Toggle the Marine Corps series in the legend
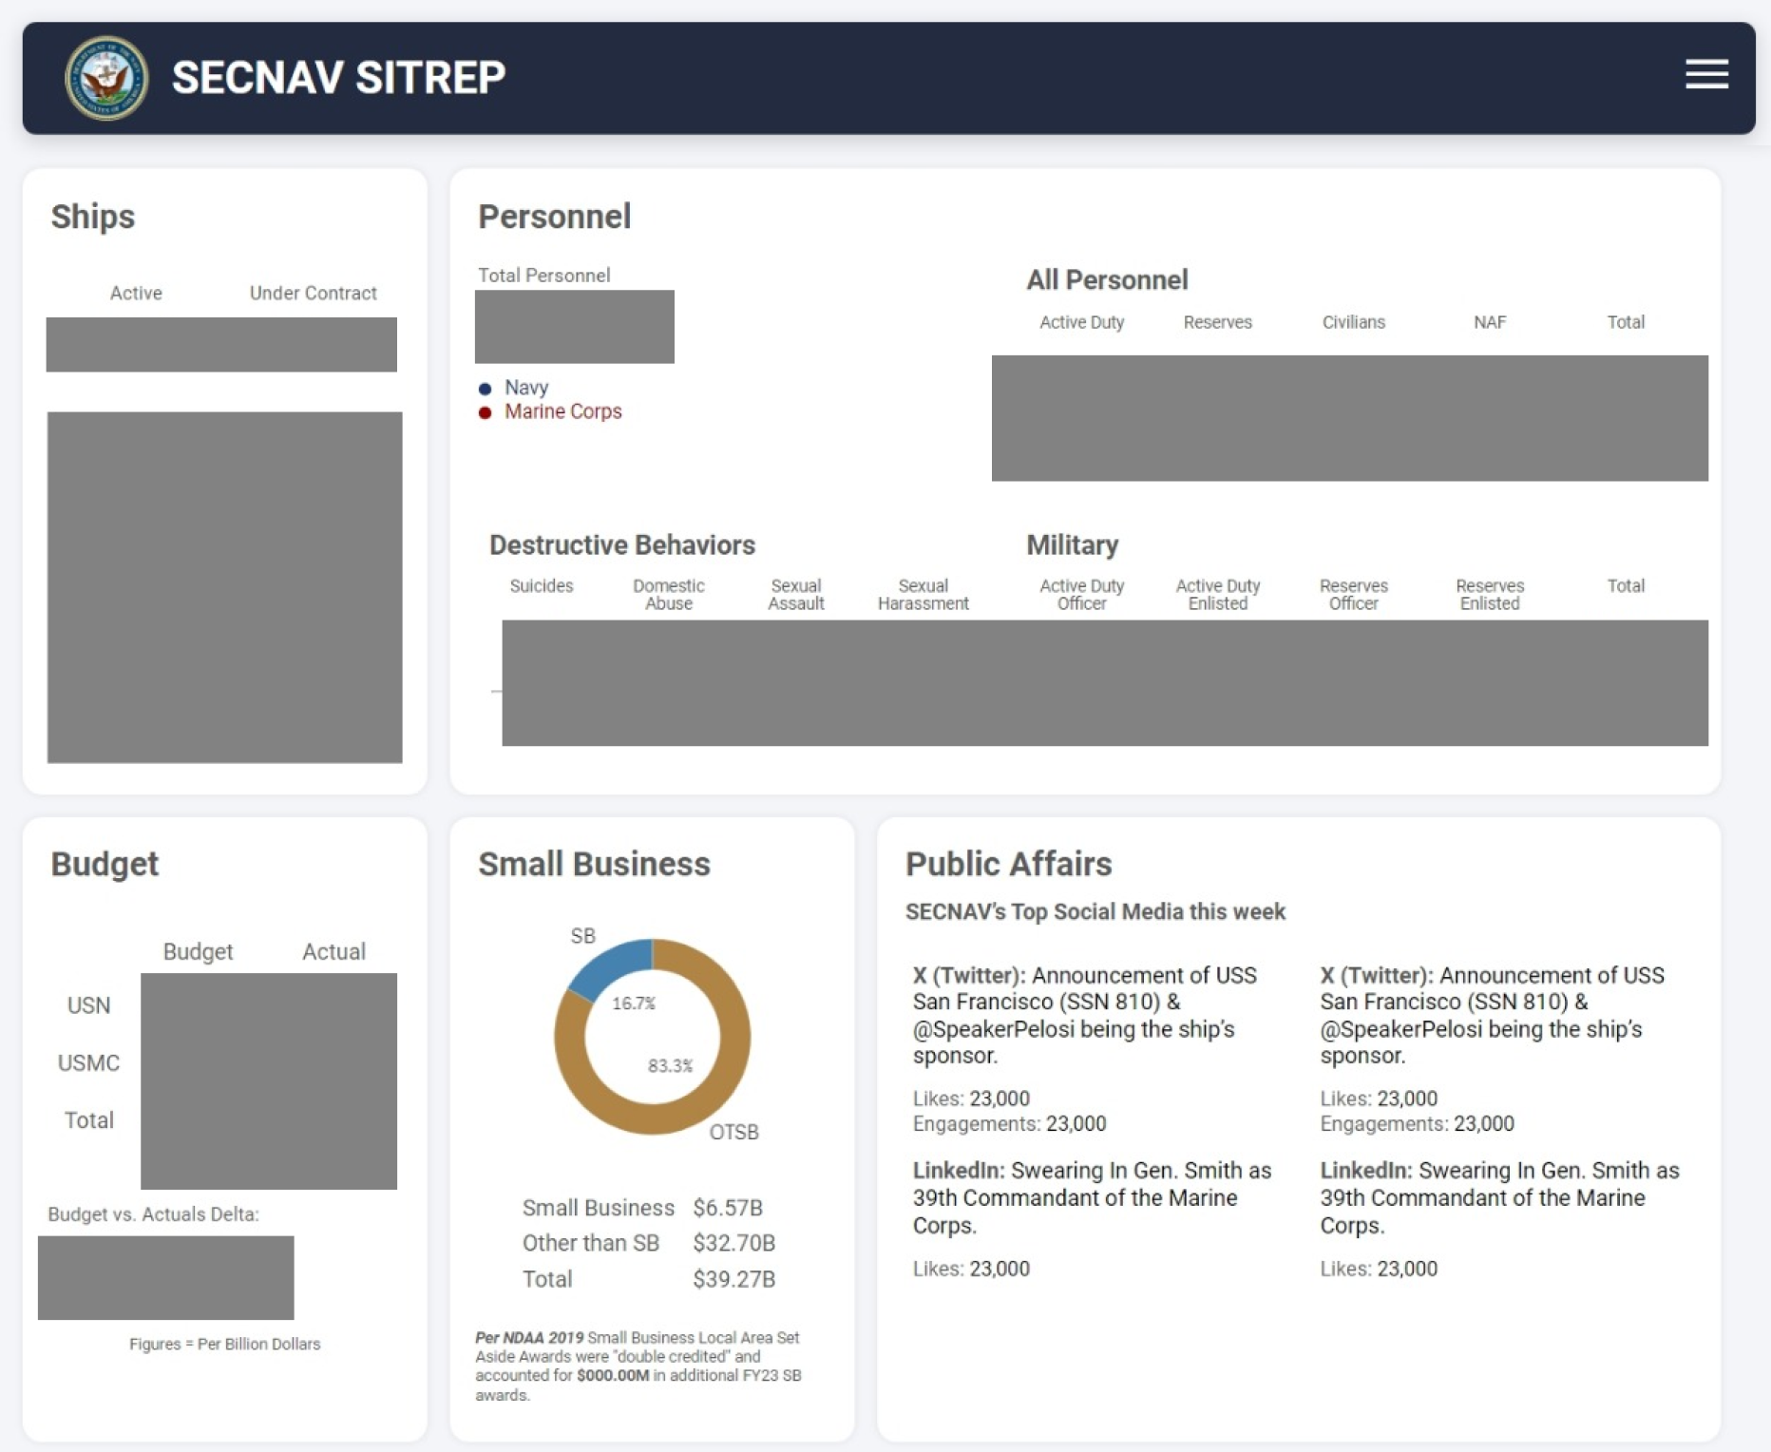 (562, 411)
